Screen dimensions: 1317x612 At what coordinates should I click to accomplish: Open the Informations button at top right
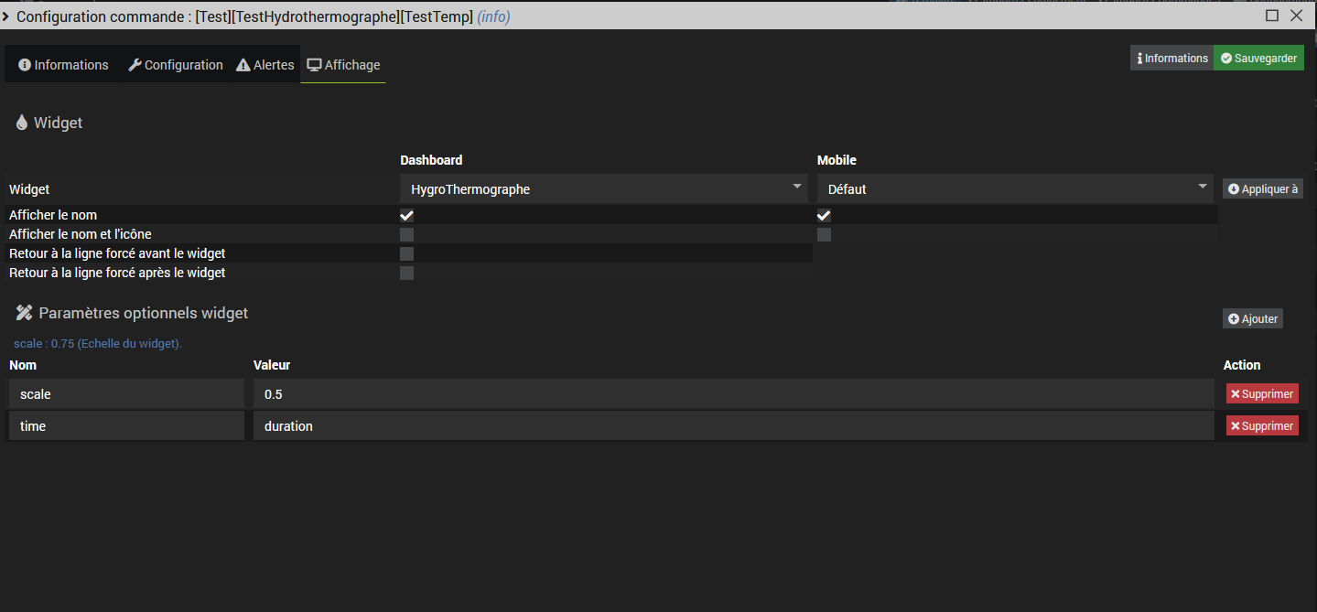1171,59
